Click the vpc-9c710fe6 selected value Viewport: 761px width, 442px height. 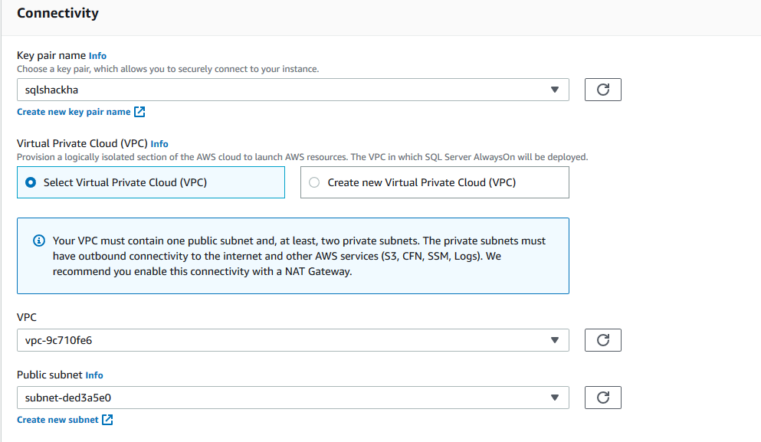pyautogui.click(x=58, y=340)
